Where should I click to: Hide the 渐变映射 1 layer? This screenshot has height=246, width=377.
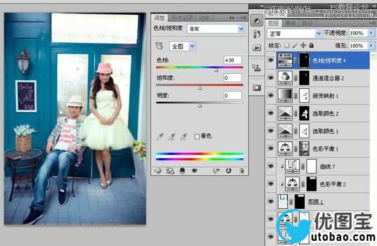pyautogui.click(x=271, y=95)
